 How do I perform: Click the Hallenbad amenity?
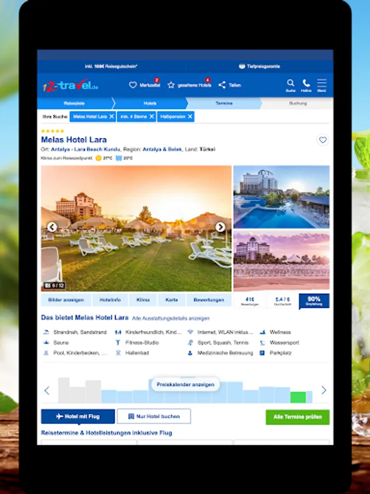tap(132, 353)
